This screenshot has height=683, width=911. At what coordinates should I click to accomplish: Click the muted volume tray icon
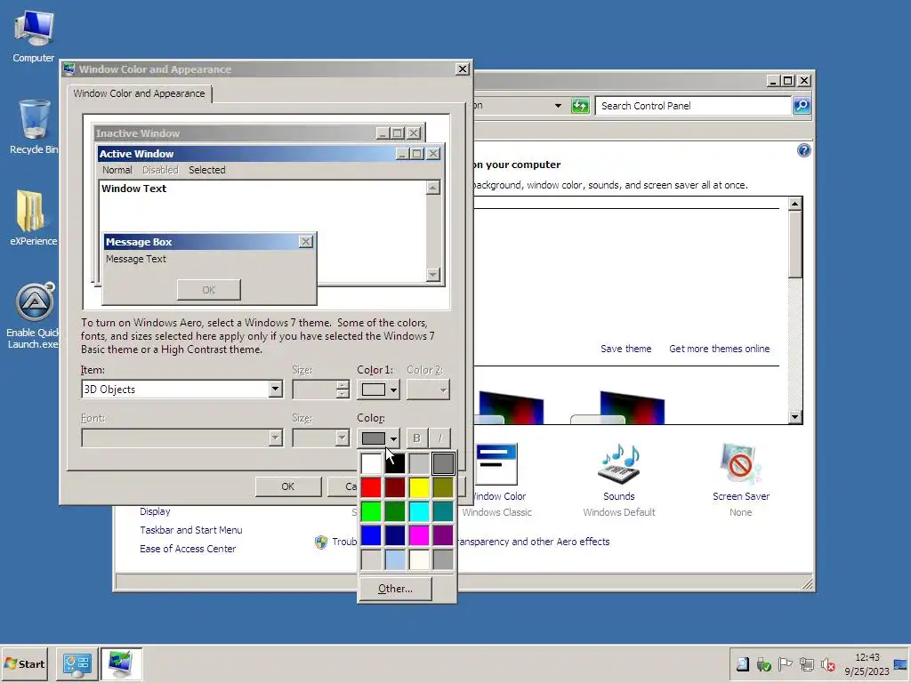[828, 663]
